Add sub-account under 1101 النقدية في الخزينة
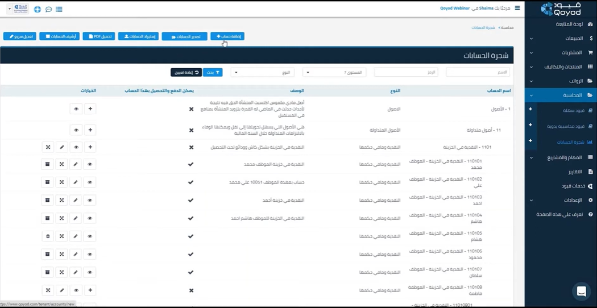 (90, 147)
